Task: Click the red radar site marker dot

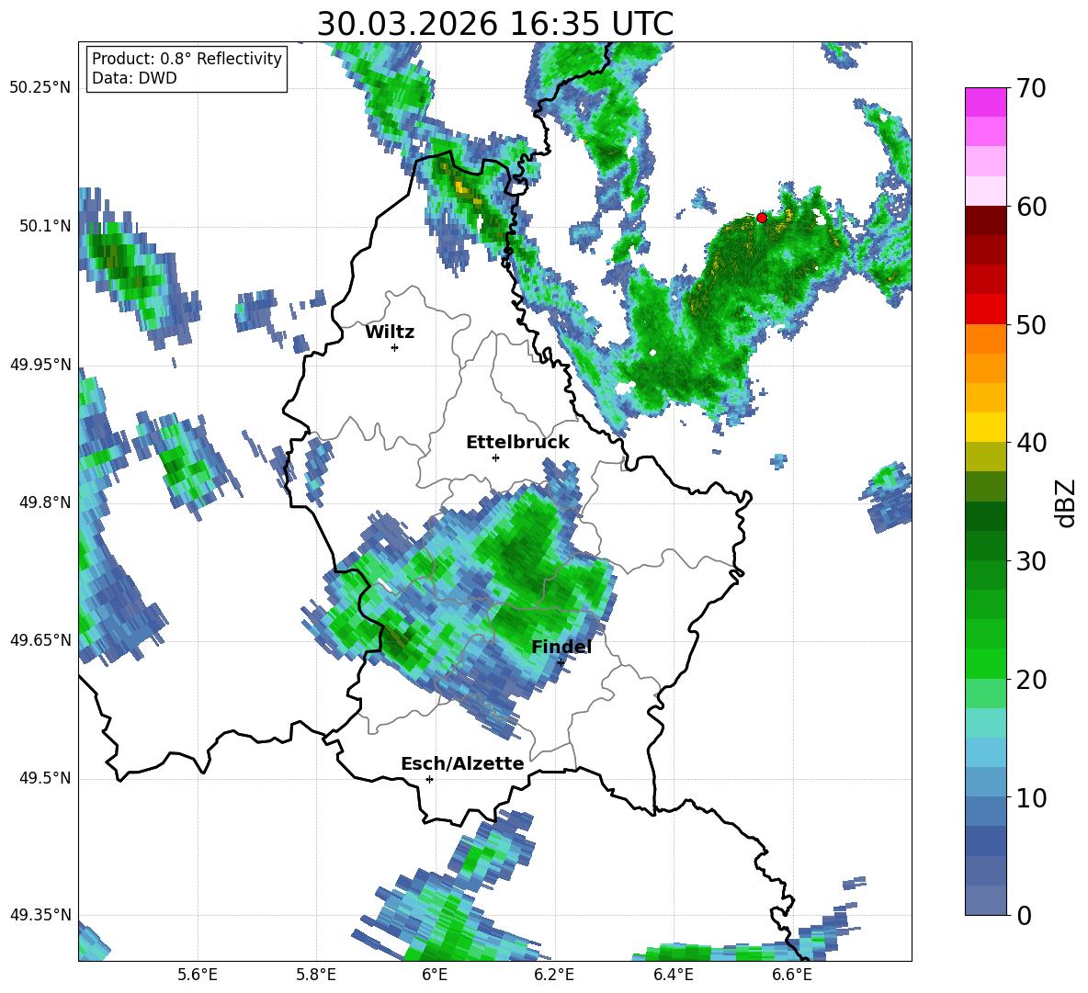Action: [x=761, y=218]
